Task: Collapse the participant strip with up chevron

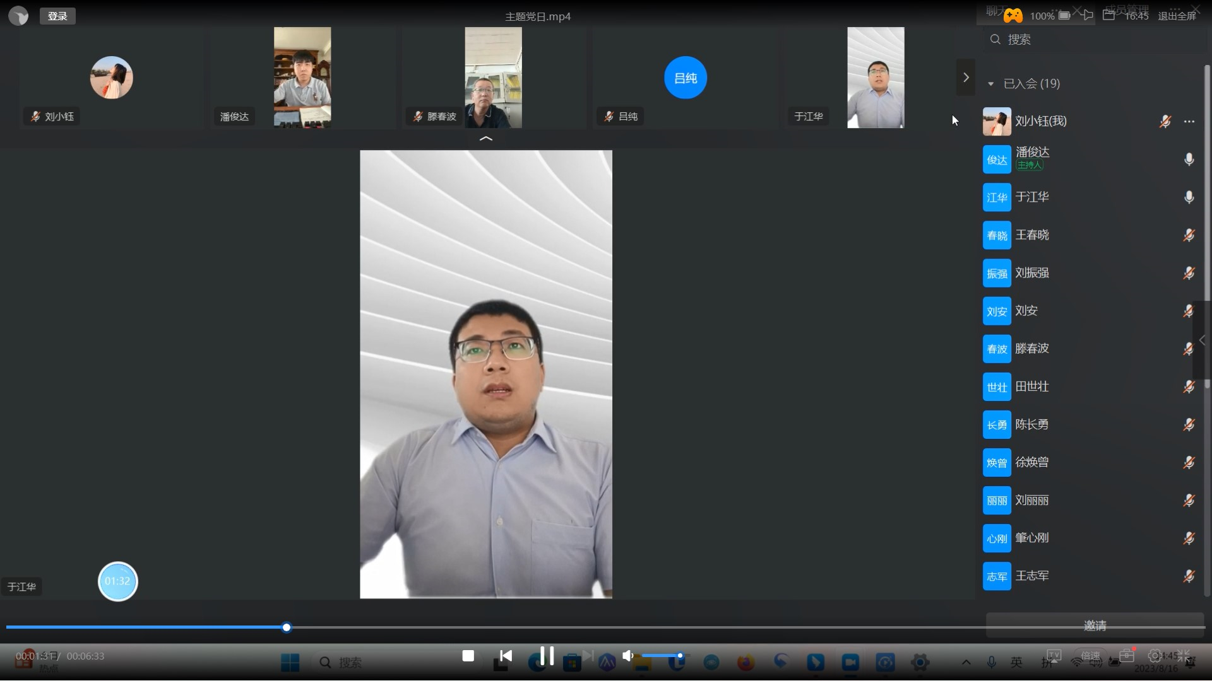Action: pyautogui.click(x=486, y=138)
